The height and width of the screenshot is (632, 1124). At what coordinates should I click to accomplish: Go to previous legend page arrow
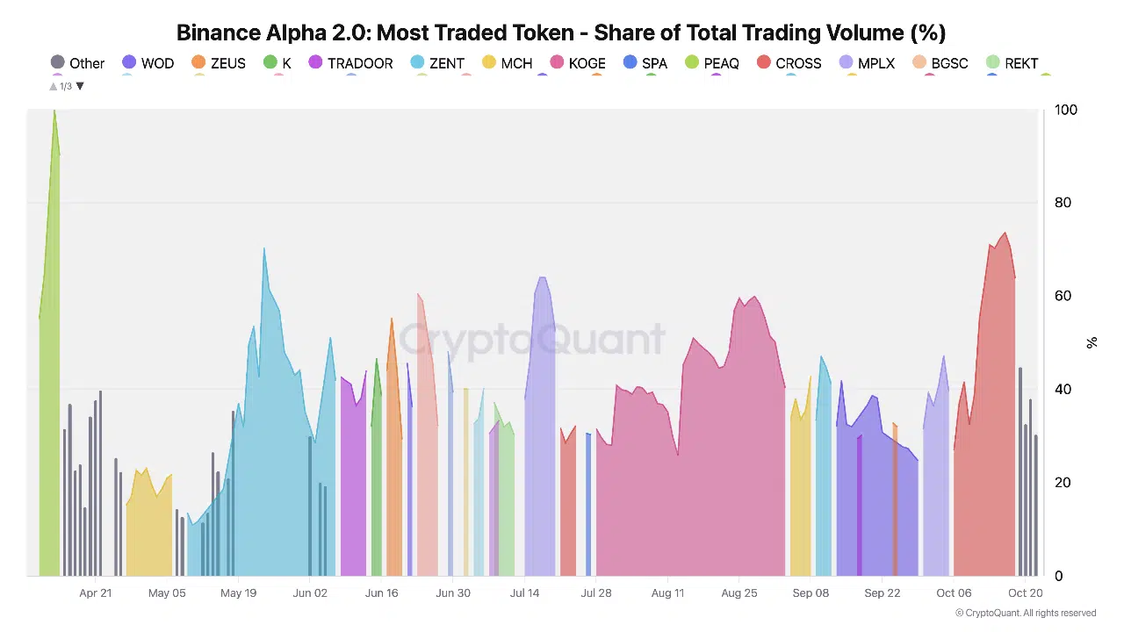pos(54,86)
